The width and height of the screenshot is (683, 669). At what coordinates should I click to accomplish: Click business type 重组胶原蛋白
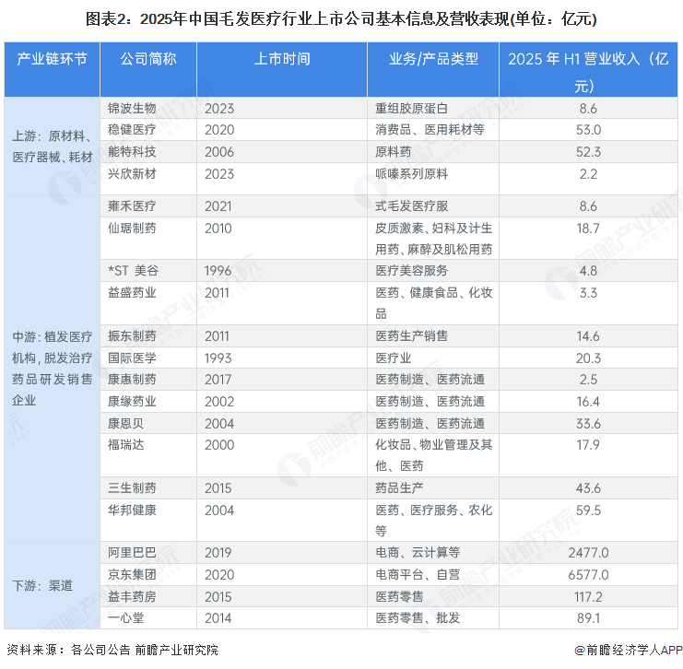tap(412, 109)
